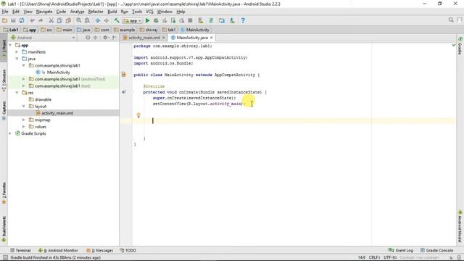
Task: Expand the values folder arrow
Action: coord(24,127)
